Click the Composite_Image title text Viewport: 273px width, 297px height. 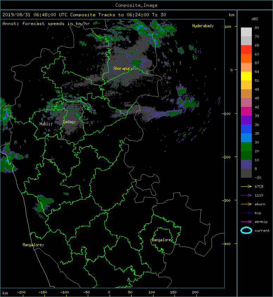[x=136, y=5]
